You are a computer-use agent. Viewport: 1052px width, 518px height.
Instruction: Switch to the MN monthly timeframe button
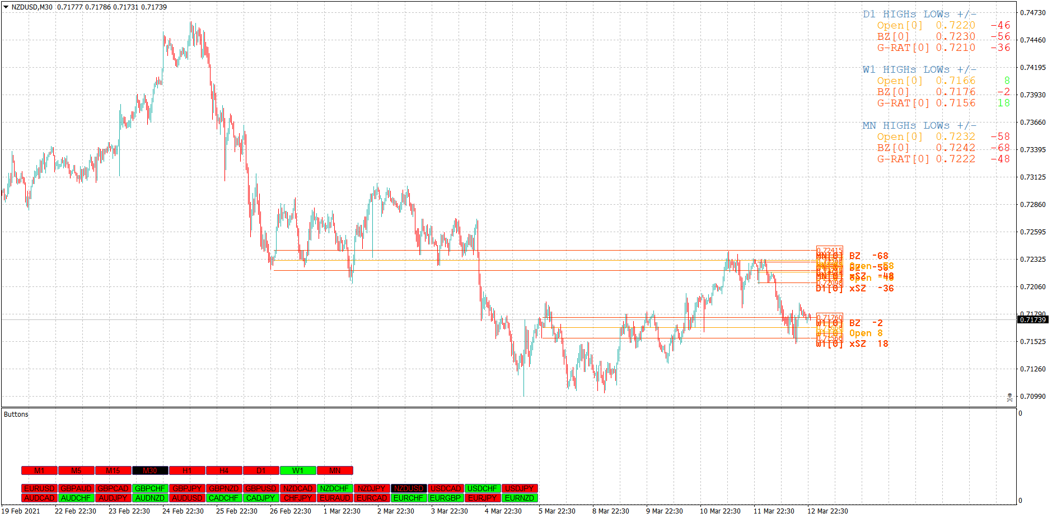335,470
